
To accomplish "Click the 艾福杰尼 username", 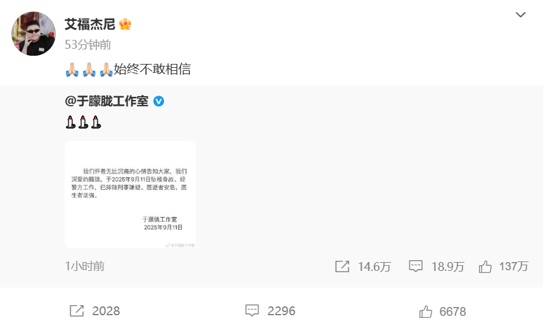I will (x=90, y=24).
